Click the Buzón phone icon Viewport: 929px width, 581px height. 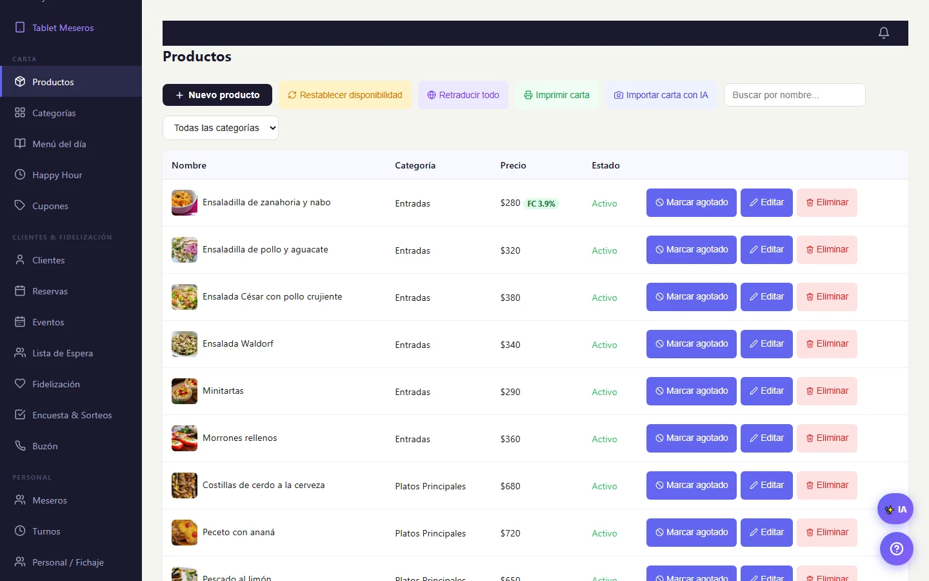(20, 445)
